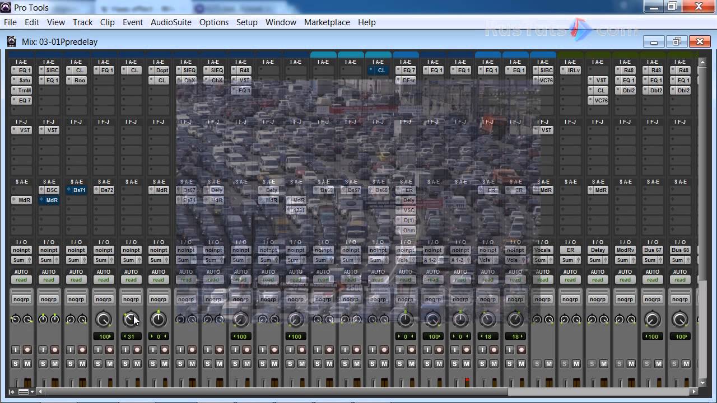The width and height of the screenshot is (717, 403).
Task: Open Sum output selector under Bus 68
Action: click(x=680, y=260)
